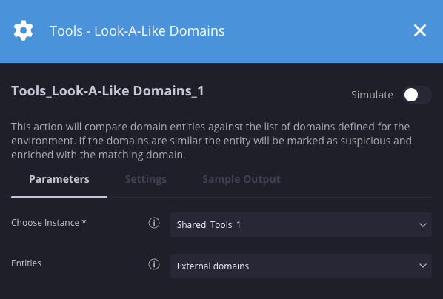The width and height of the screenshot is (443, 299).
Task: Open the Sample Output tab
Action: 242,179
